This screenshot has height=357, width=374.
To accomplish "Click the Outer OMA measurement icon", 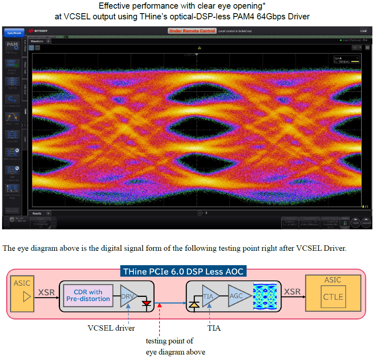I will point(12,135).
